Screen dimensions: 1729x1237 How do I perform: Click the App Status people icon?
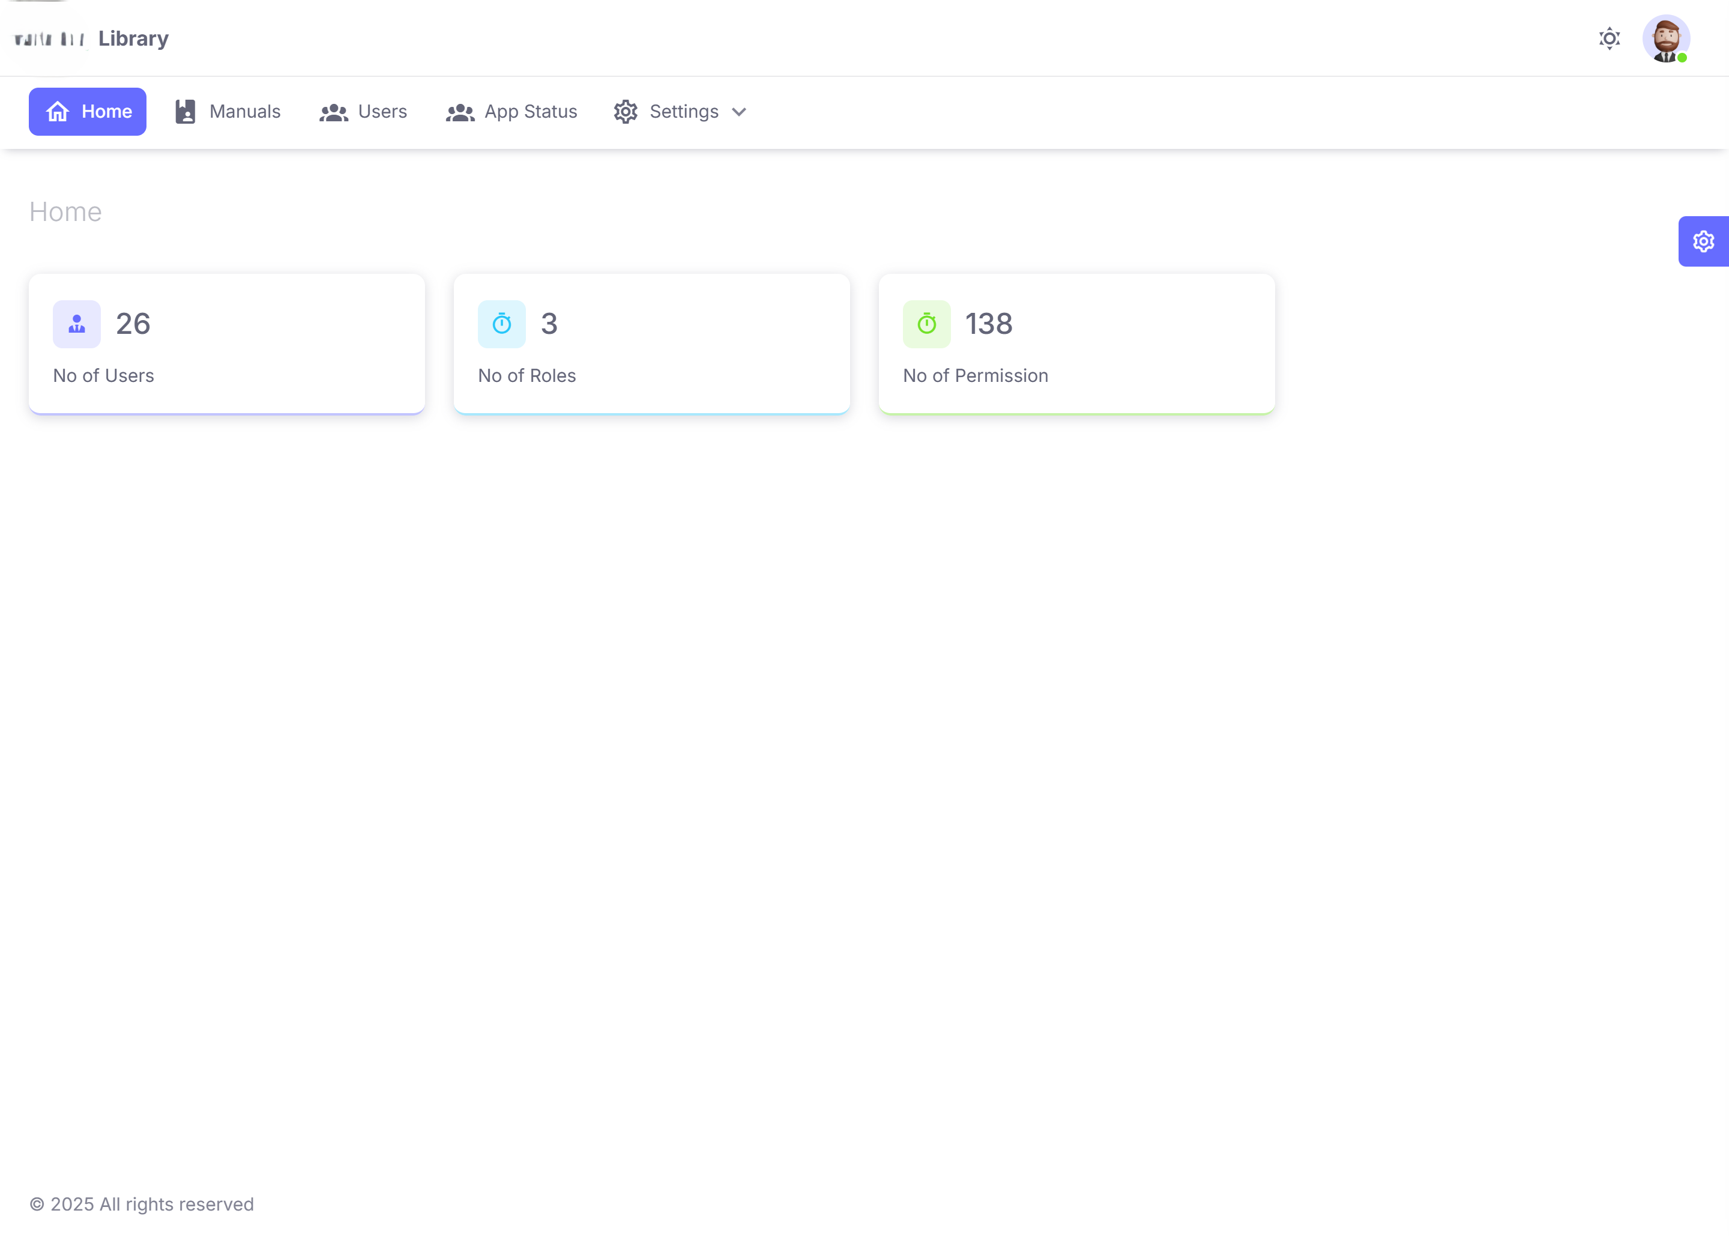tap(460, 112)
